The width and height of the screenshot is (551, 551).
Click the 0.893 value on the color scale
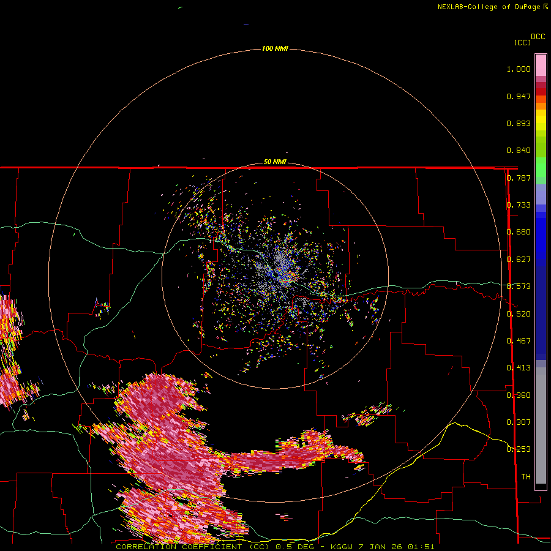click(x=519, y=123)
